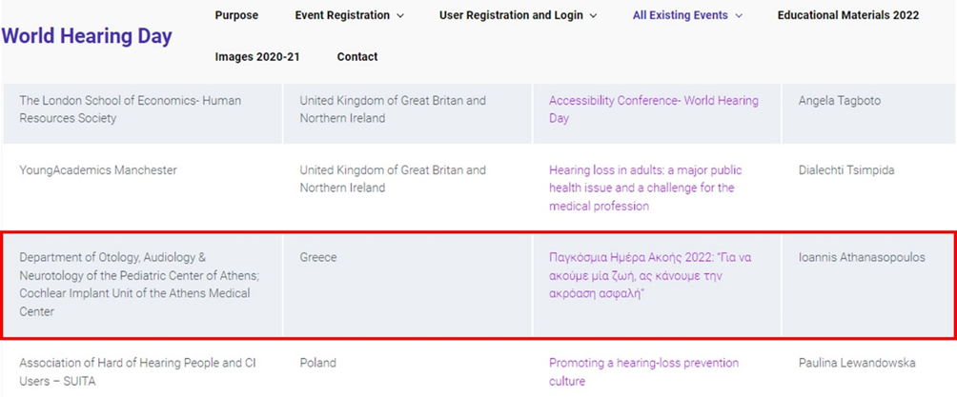Go to Images 2020-21 page
This screenshot has width=957, height=397.
pos(257,57)
